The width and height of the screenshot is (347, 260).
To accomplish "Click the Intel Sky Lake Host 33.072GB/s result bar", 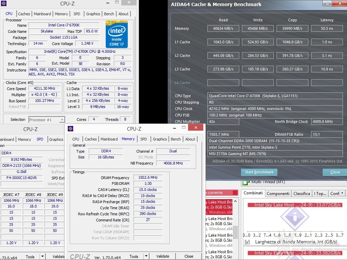I will 295,205.
